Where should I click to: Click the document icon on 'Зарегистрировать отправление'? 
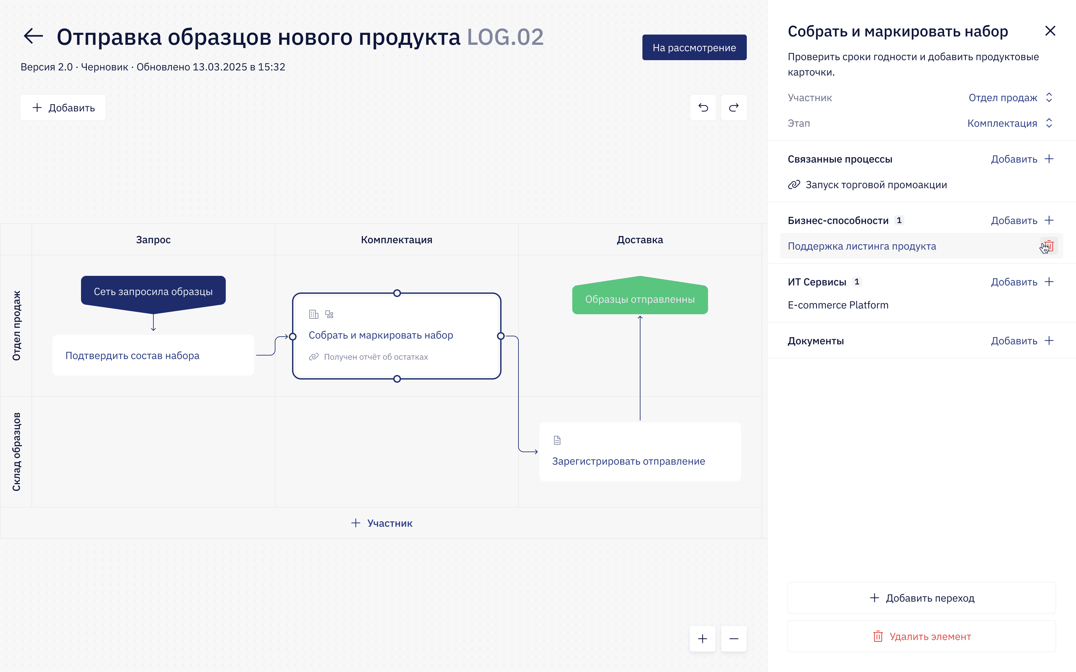557,440
